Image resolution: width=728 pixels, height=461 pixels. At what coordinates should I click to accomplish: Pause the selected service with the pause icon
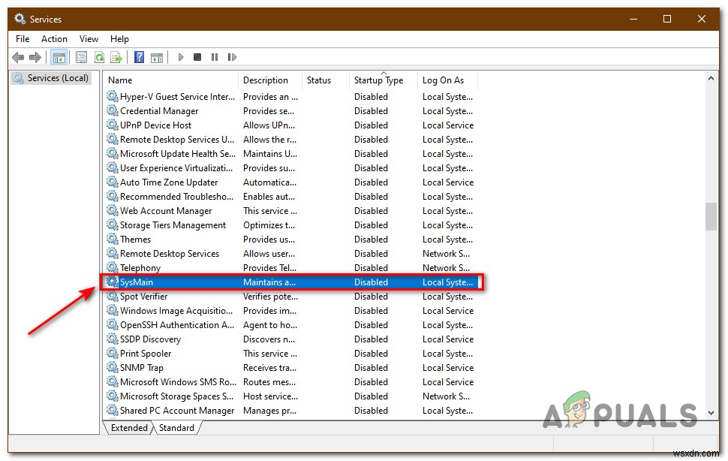click(x=215, y=56)
